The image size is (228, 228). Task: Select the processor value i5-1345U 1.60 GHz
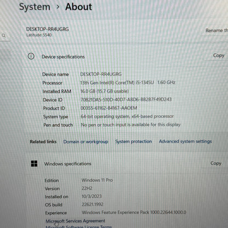coord(128,82)
